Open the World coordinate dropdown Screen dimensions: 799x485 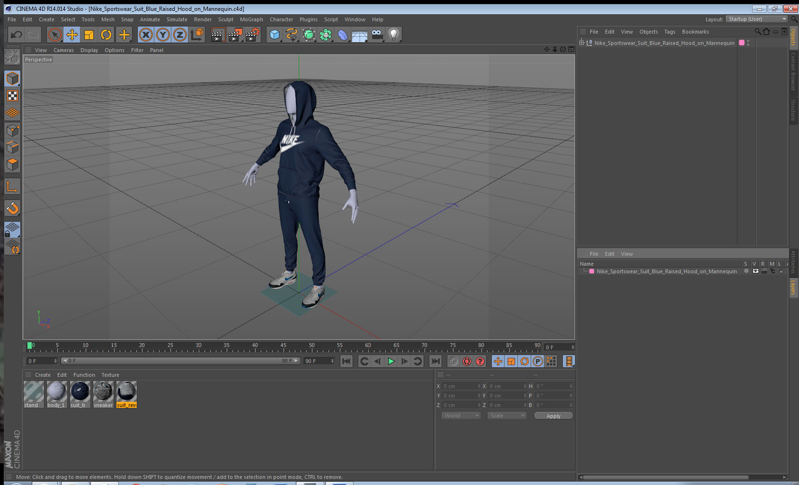(462, 416)
